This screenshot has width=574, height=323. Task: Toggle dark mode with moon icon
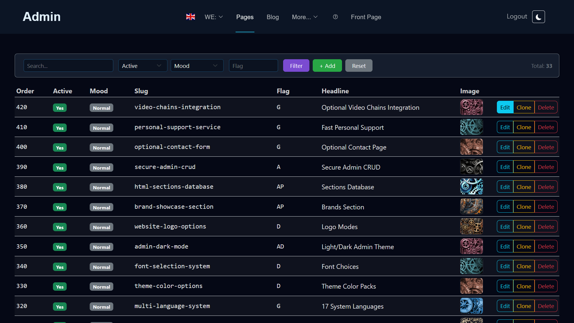tap(538, 17)
